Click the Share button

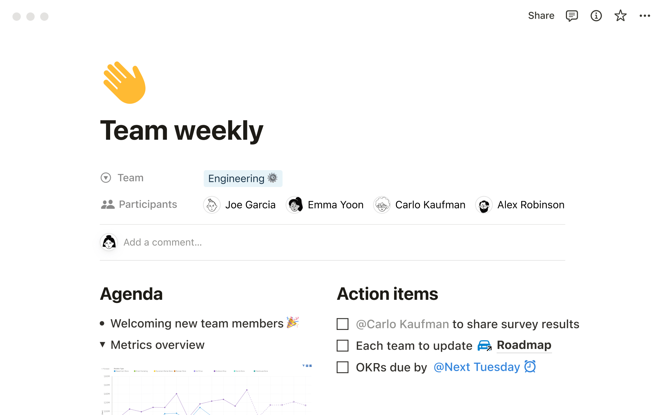(x=541, y=16)
